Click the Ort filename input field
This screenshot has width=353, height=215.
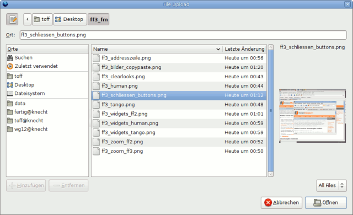tap(183, 35)
